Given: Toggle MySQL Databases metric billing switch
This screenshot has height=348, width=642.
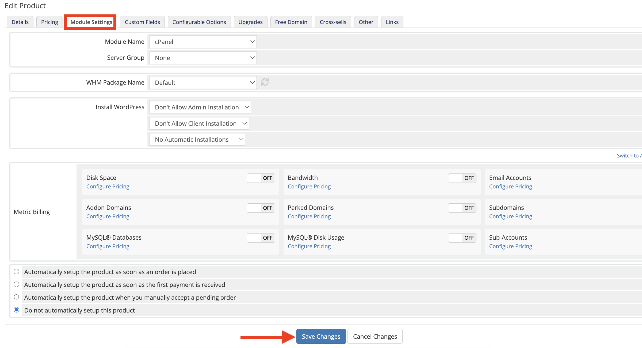Looking at the screenshot, I should pos(261,238).
